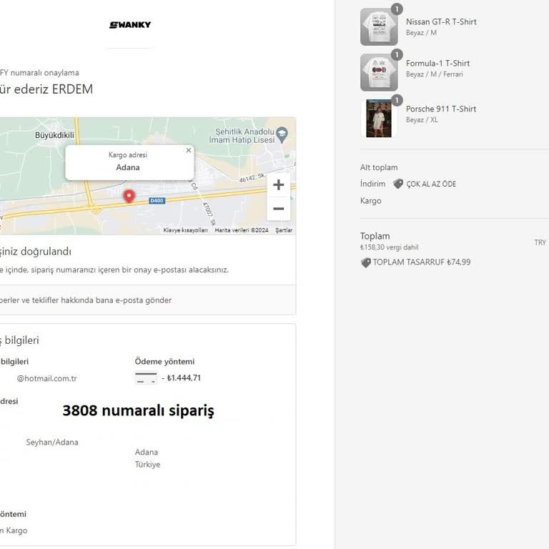Zoom out on the map
This screenshot has height=549, width=549.
(278, 209)
